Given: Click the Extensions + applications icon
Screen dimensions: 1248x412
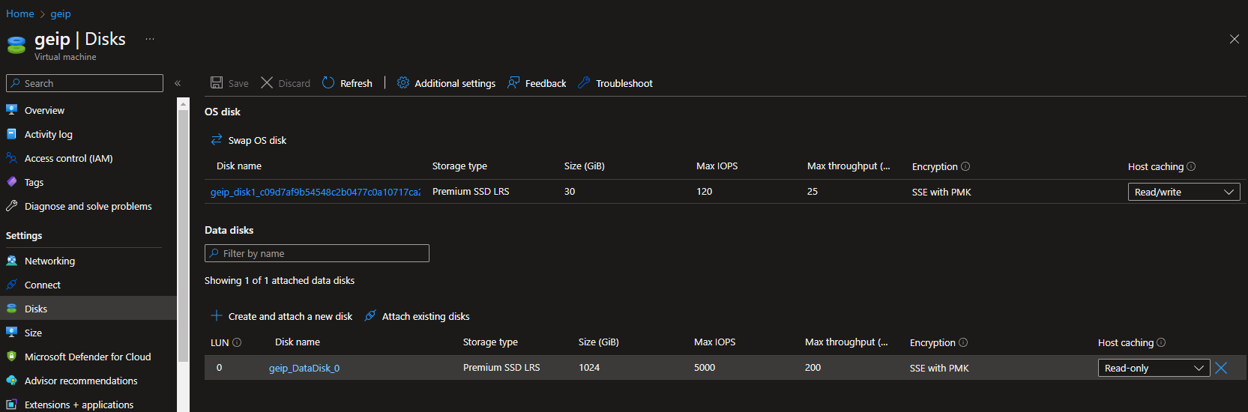Looking at the screenshot, I should 11,405.
